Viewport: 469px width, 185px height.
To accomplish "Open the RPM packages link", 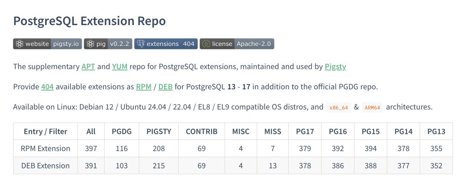I will coord(143,87).
